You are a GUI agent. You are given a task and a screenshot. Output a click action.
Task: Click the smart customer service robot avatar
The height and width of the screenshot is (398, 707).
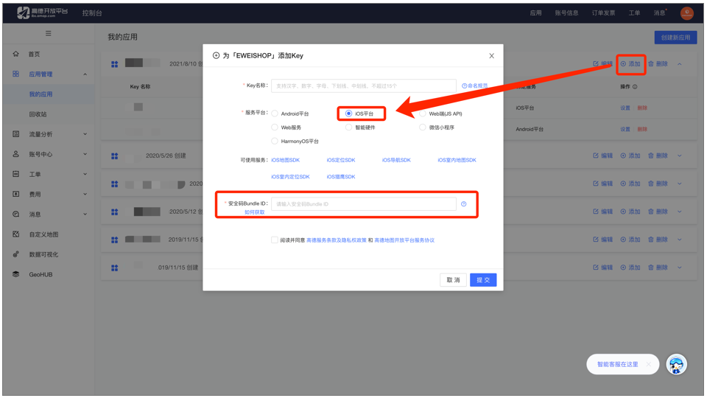676,365
